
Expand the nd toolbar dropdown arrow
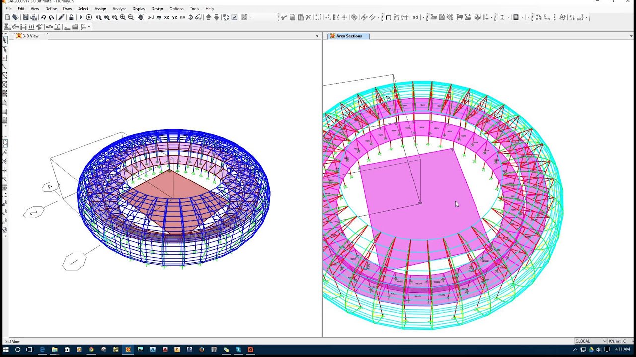click(423, 17)
